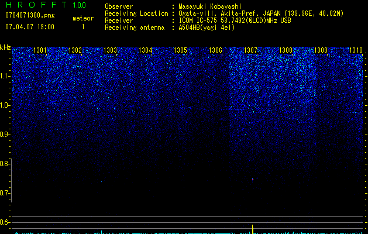Select the ICOM IC-575 53.7492 MHz receiver text
The height and width of the screenshot is (234, 368).
tap(235, 20)
